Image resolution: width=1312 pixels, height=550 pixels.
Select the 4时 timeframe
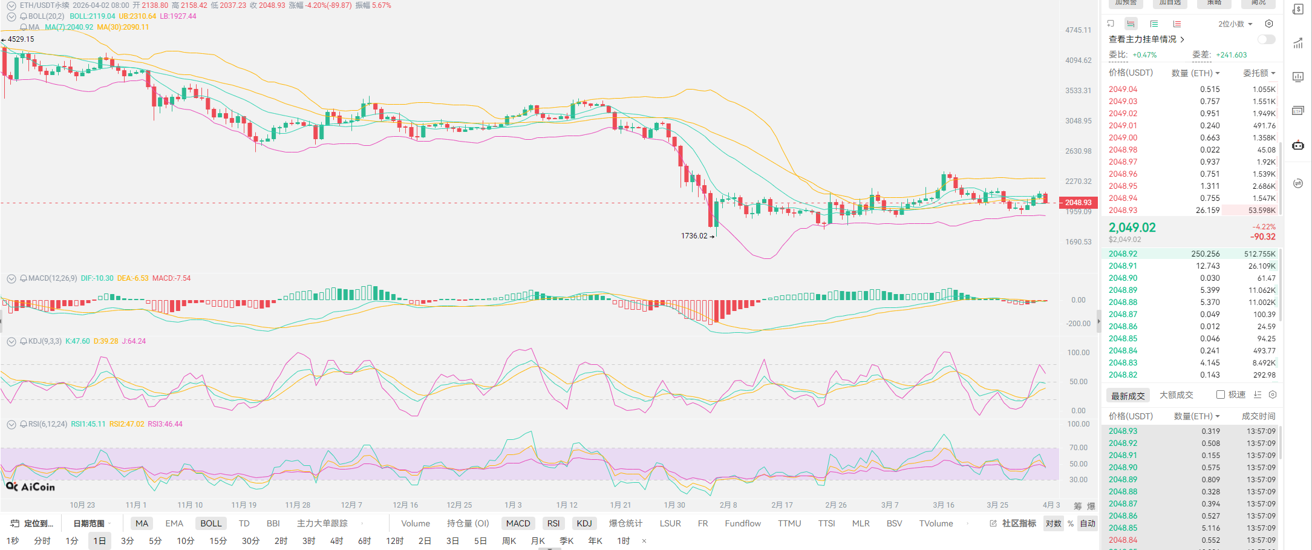coord(336,540)
